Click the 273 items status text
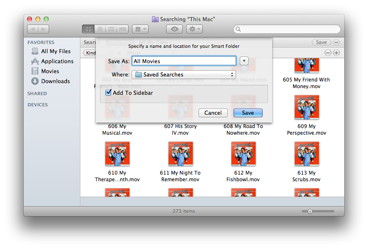The image size is (368, 249). [184, 211]
